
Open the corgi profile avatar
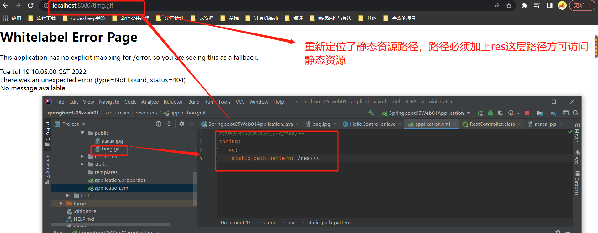[562, 5]
